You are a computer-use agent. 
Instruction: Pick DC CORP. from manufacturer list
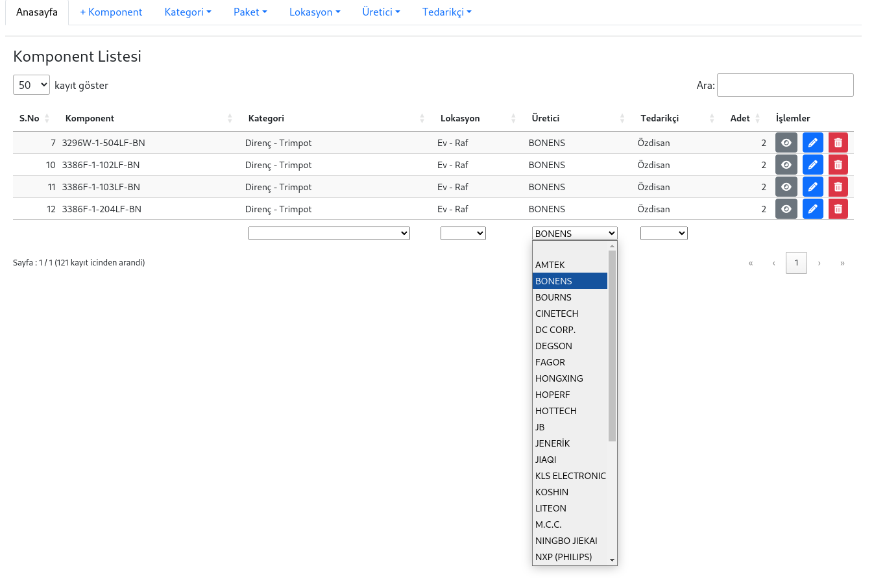(570, 330)
